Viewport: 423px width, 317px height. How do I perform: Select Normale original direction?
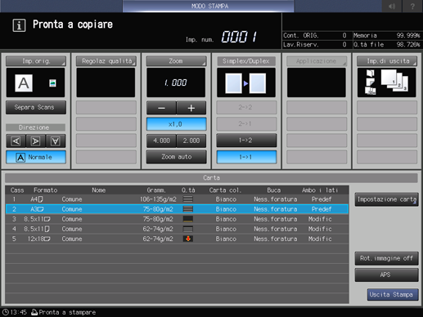[36, 157]
